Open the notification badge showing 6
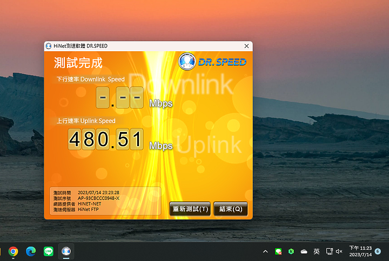 click(x=378, y=251)
